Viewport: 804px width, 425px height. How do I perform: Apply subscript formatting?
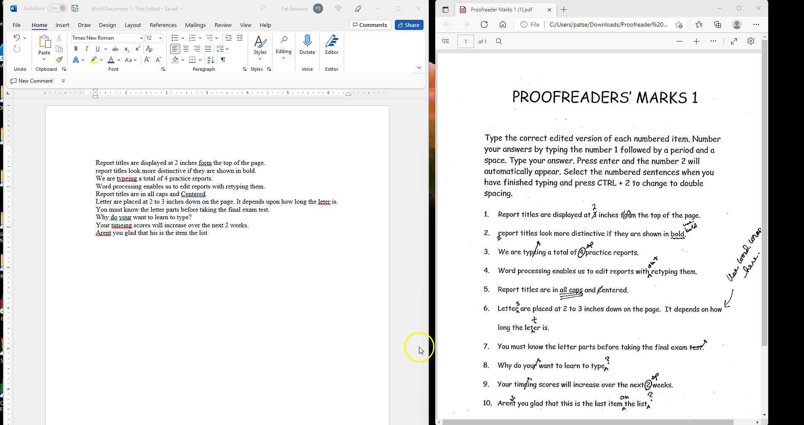[x=126, y=49]
